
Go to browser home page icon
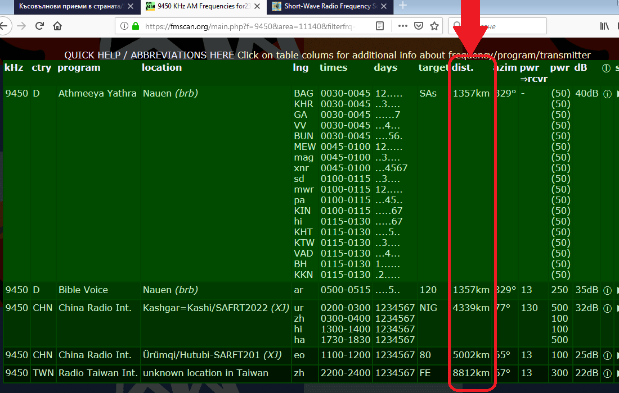57,26
